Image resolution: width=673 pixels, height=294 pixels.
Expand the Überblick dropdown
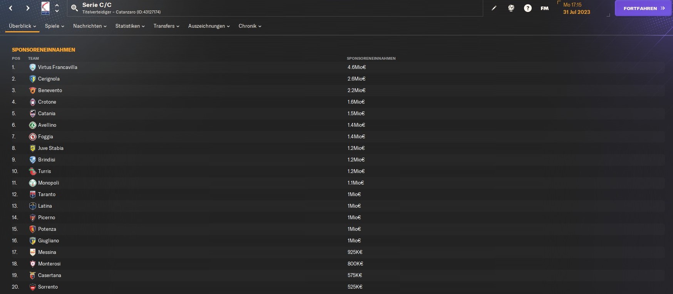(x=22, y=26)
